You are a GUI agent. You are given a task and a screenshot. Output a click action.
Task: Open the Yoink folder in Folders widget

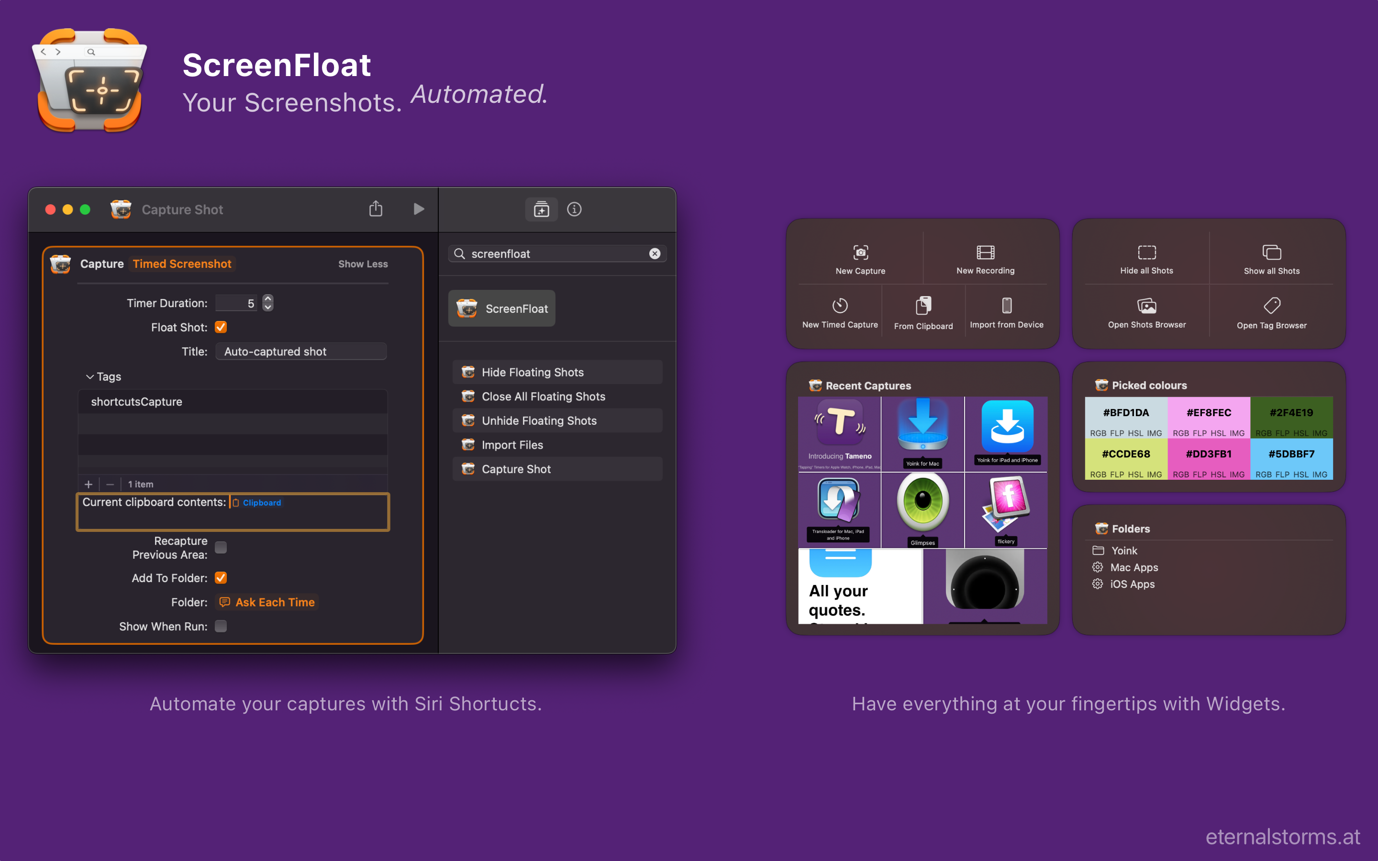click(x=1115, y=550)
